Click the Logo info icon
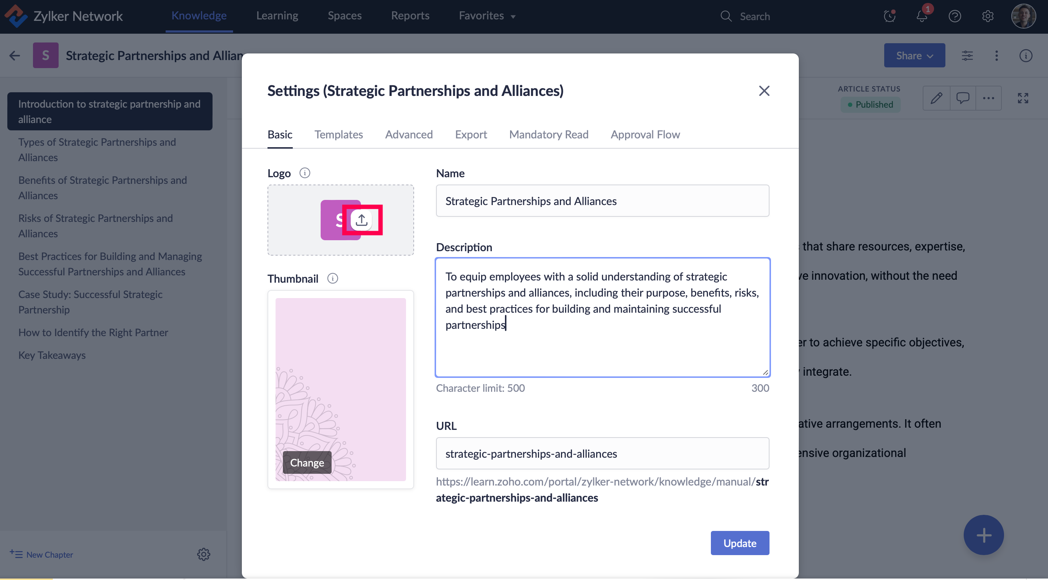The image size is (1048, 580). tap(305, 173)
